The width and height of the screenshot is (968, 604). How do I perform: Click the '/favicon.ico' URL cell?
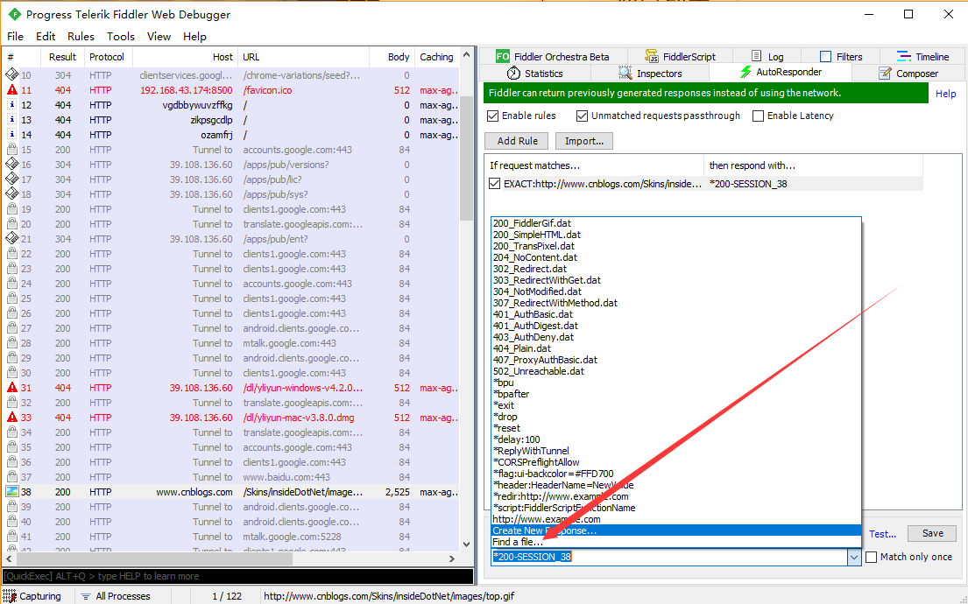click(267, 90)
